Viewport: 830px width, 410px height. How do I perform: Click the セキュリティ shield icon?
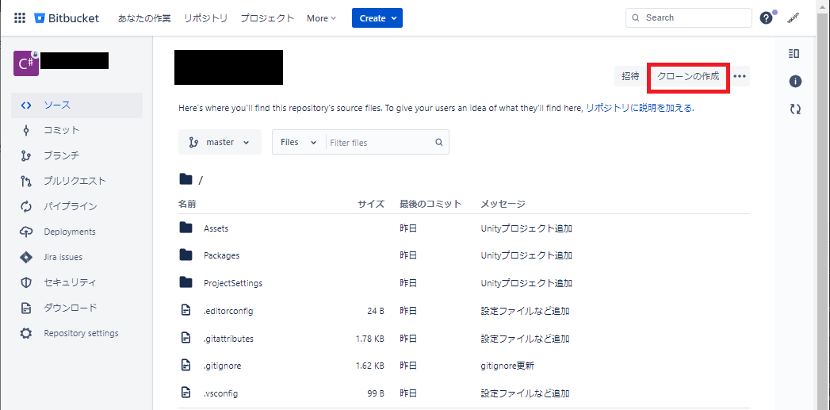pos(26,282)
